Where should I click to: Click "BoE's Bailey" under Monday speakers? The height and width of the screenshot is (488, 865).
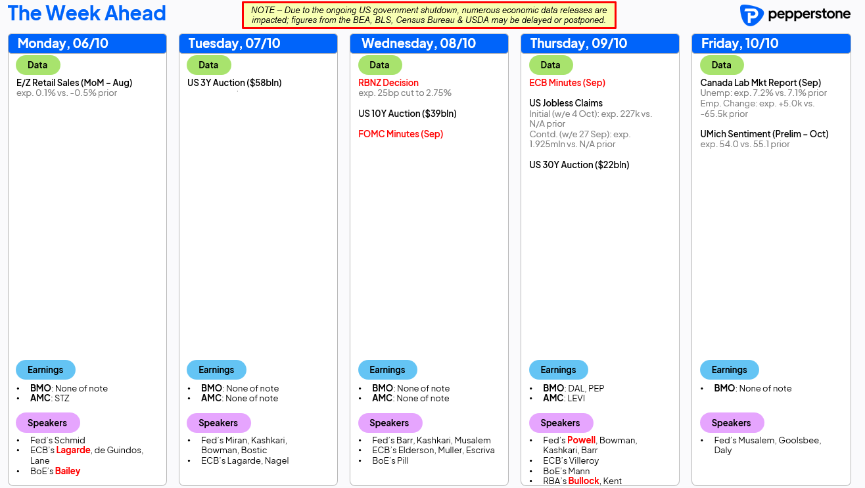coord(55,471)
